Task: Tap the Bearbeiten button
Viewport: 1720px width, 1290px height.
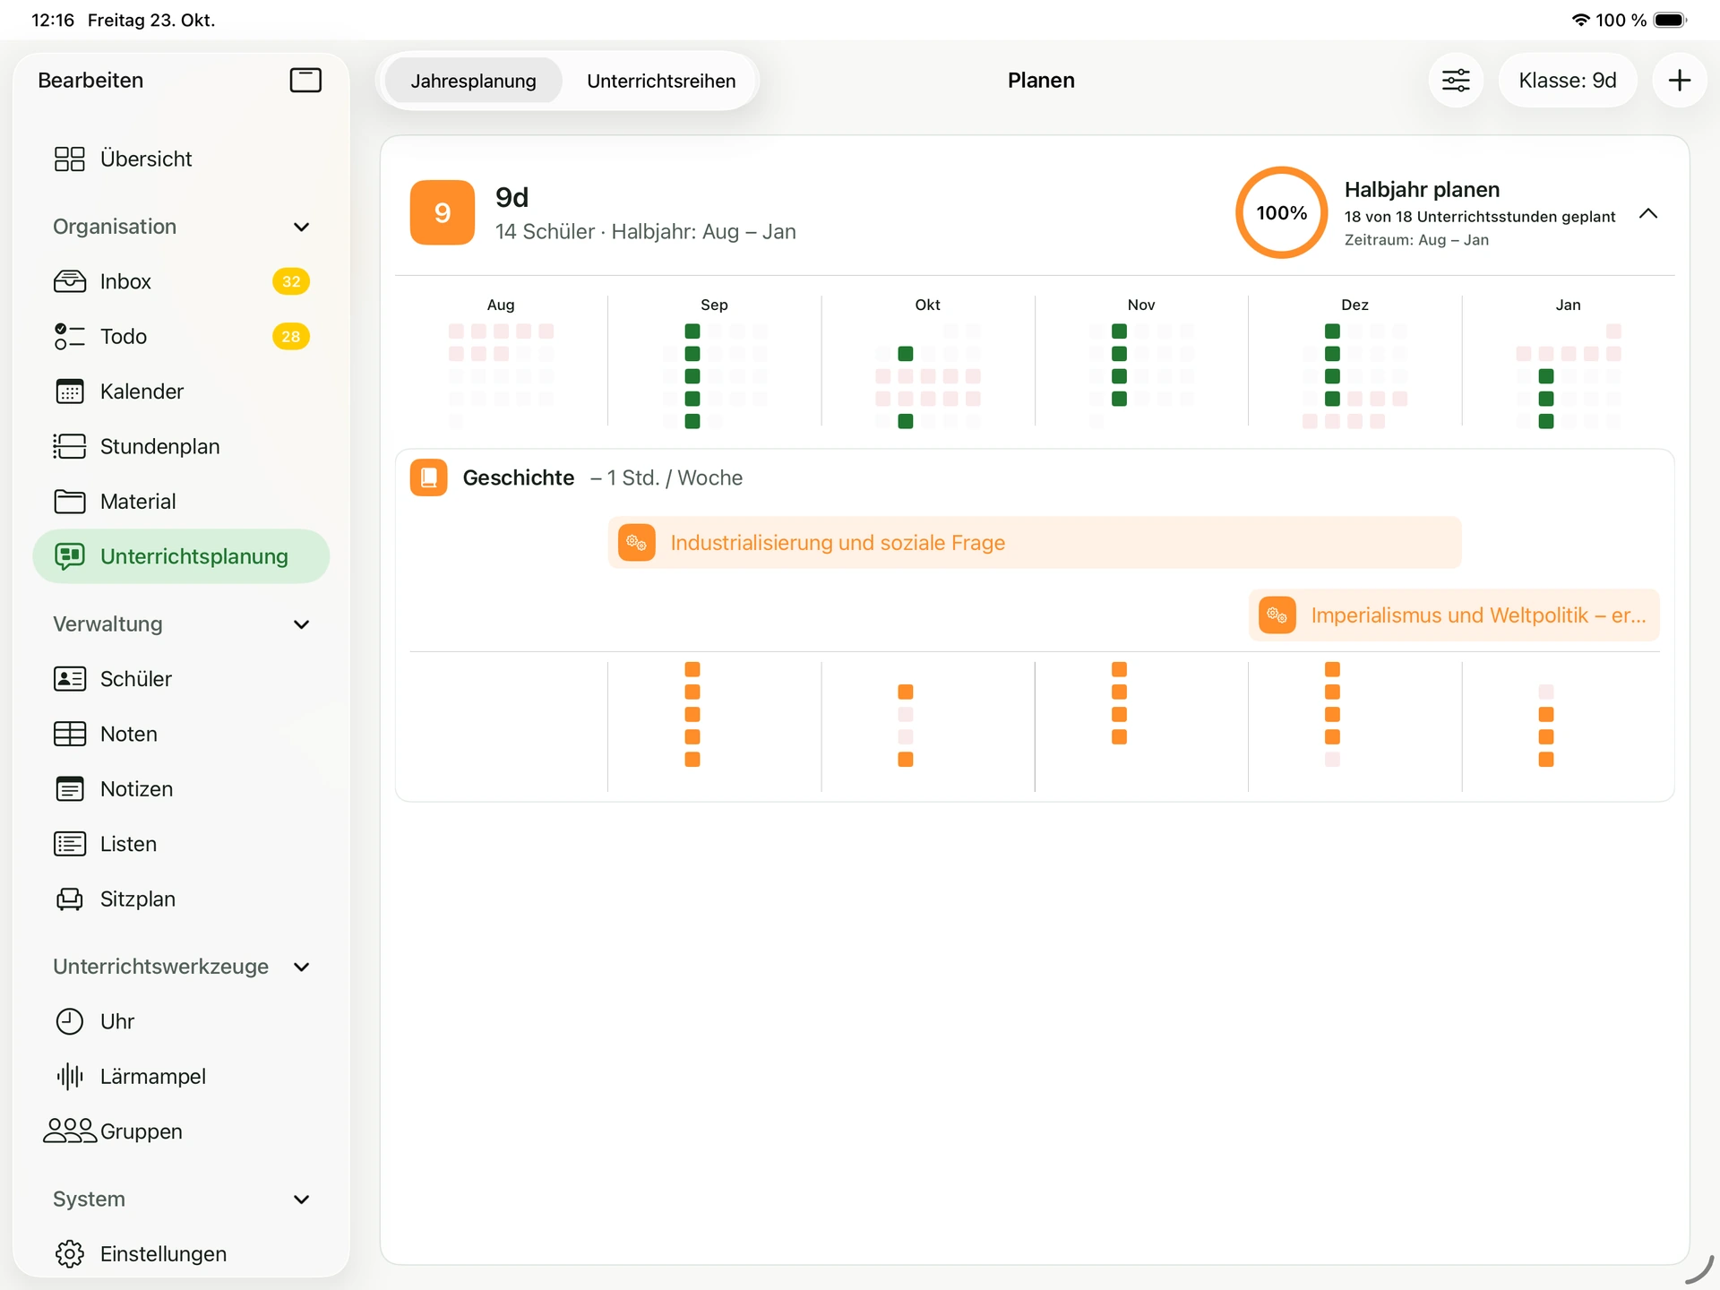Action: point(90,81)
